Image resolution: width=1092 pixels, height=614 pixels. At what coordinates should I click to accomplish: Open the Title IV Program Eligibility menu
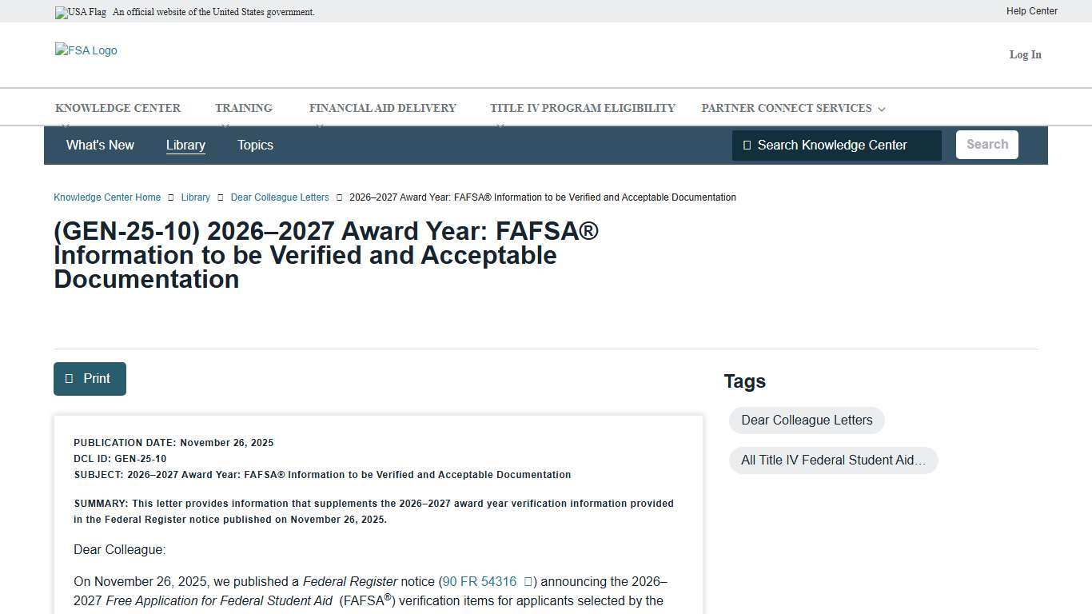pos(582,108)
